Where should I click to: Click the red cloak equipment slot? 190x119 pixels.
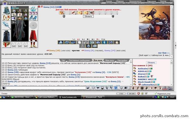click(33, 36)
